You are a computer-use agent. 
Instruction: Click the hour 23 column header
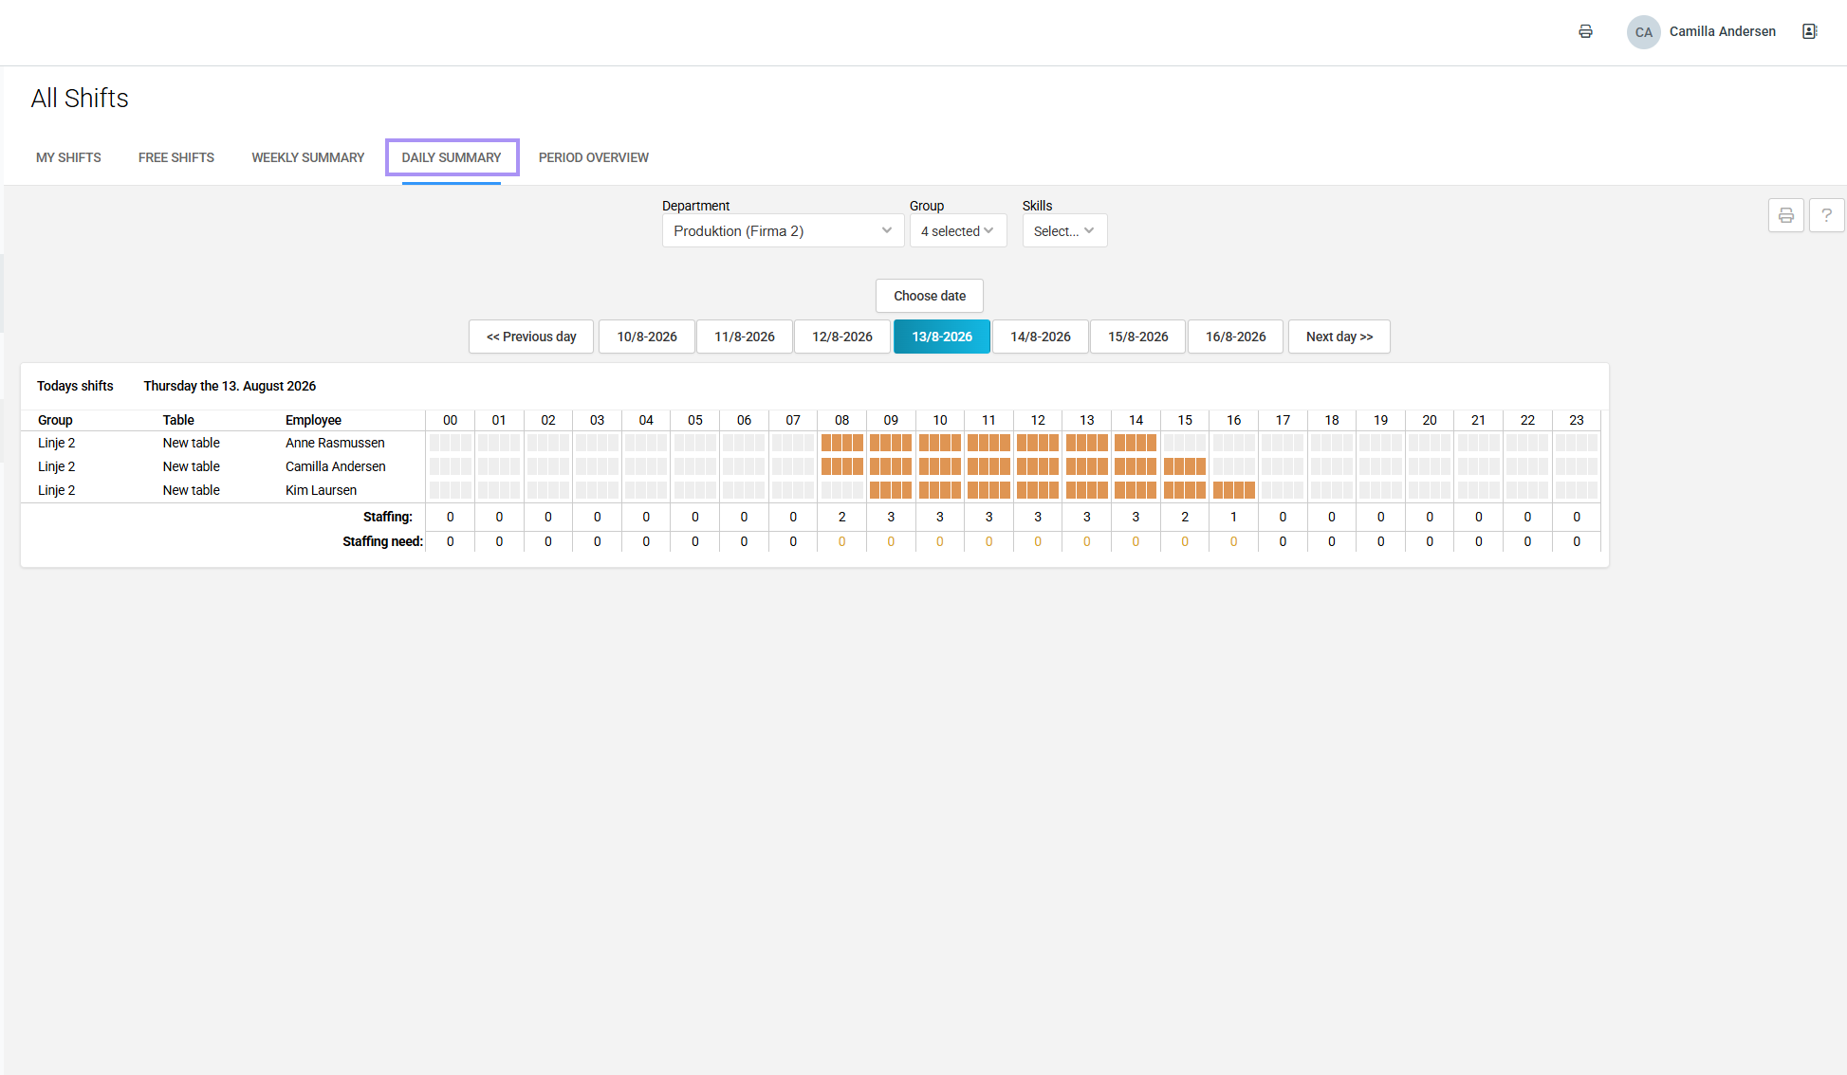tap(1577, 420)
